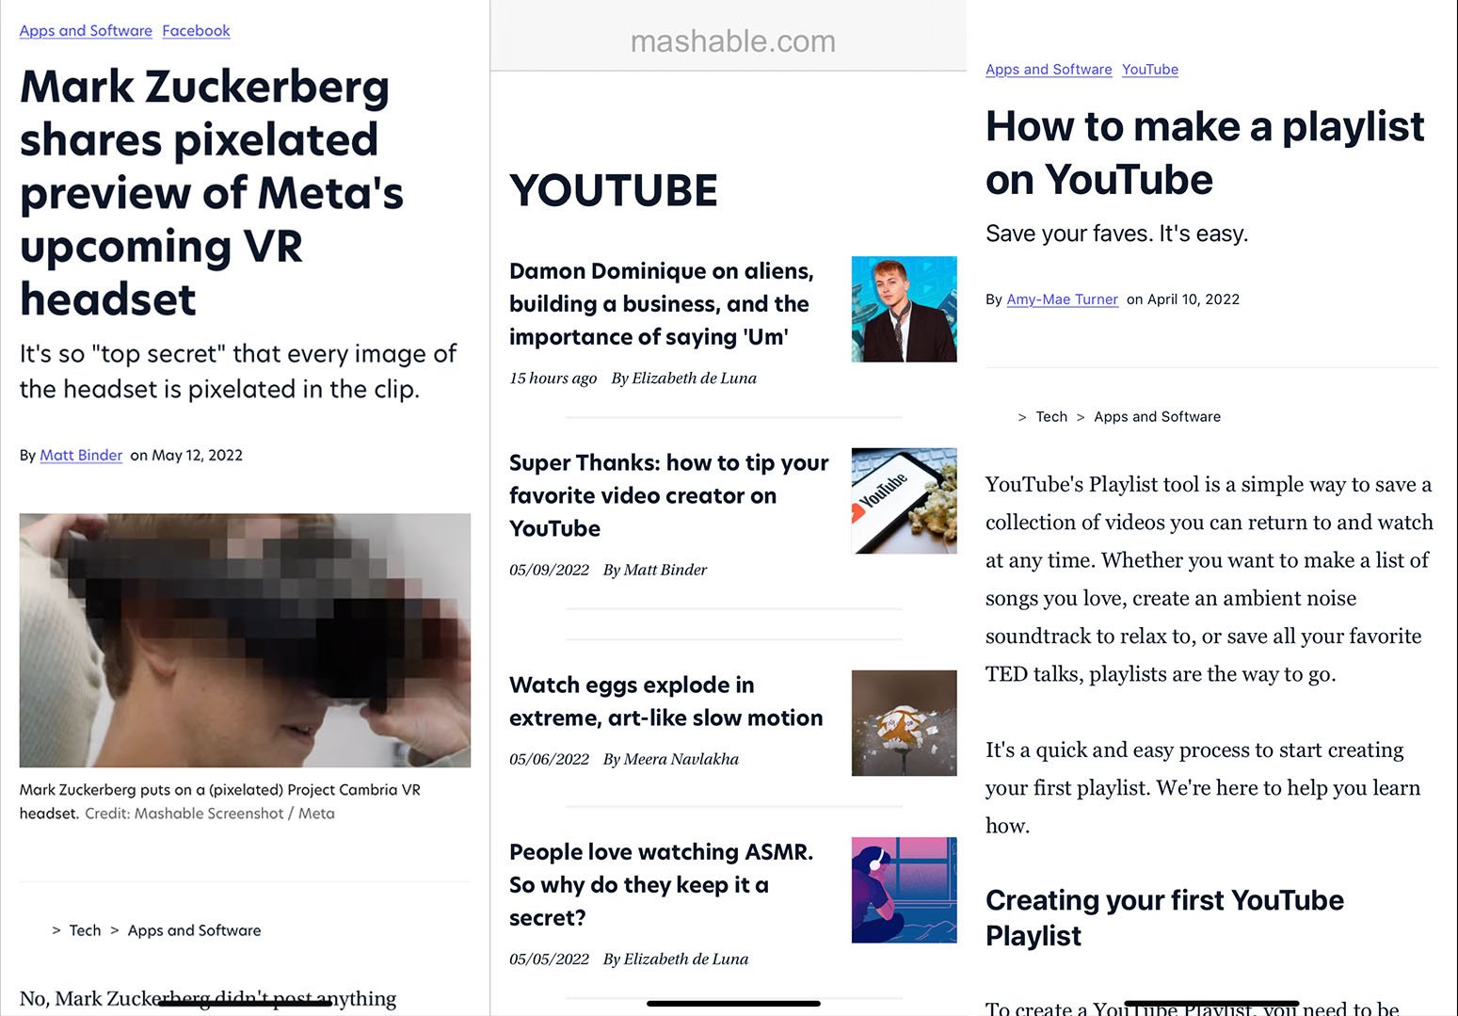Open Damon Dominique article headline
Image resolution: width=1458 pixels, height=1016 pixels.
pyautogui.click(x=662, y=303)
